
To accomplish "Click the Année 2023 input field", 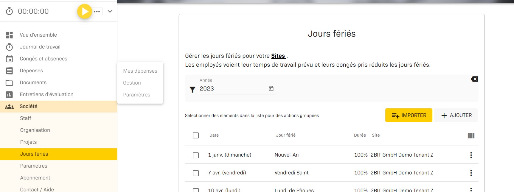I will (x=232, y=89).
